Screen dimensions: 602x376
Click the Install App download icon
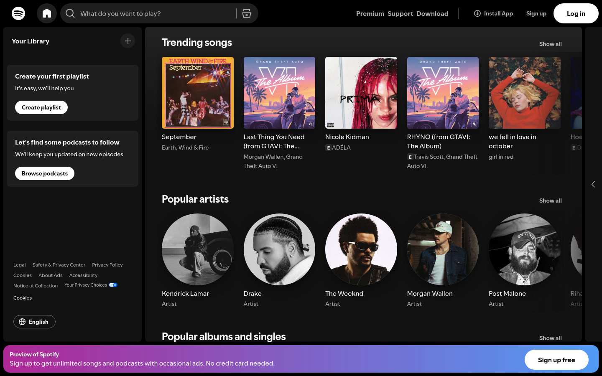(x=477, y=13)
